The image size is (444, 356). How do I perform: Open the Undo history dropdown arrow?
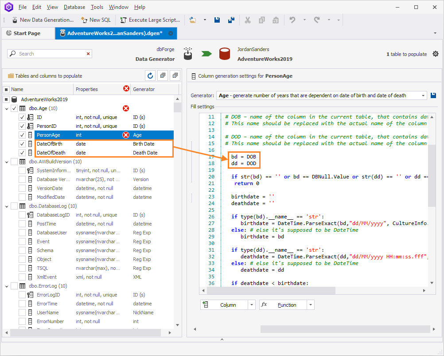304,20
